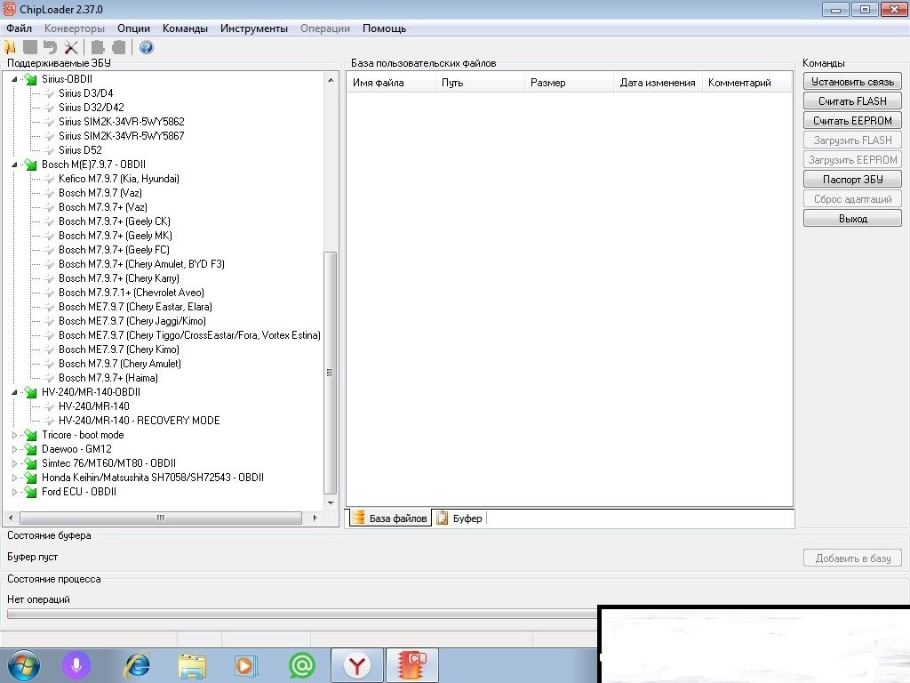Click the Паспорт ЭБУ button
Viewport: 910px width, 683px height.
point(852,180)
